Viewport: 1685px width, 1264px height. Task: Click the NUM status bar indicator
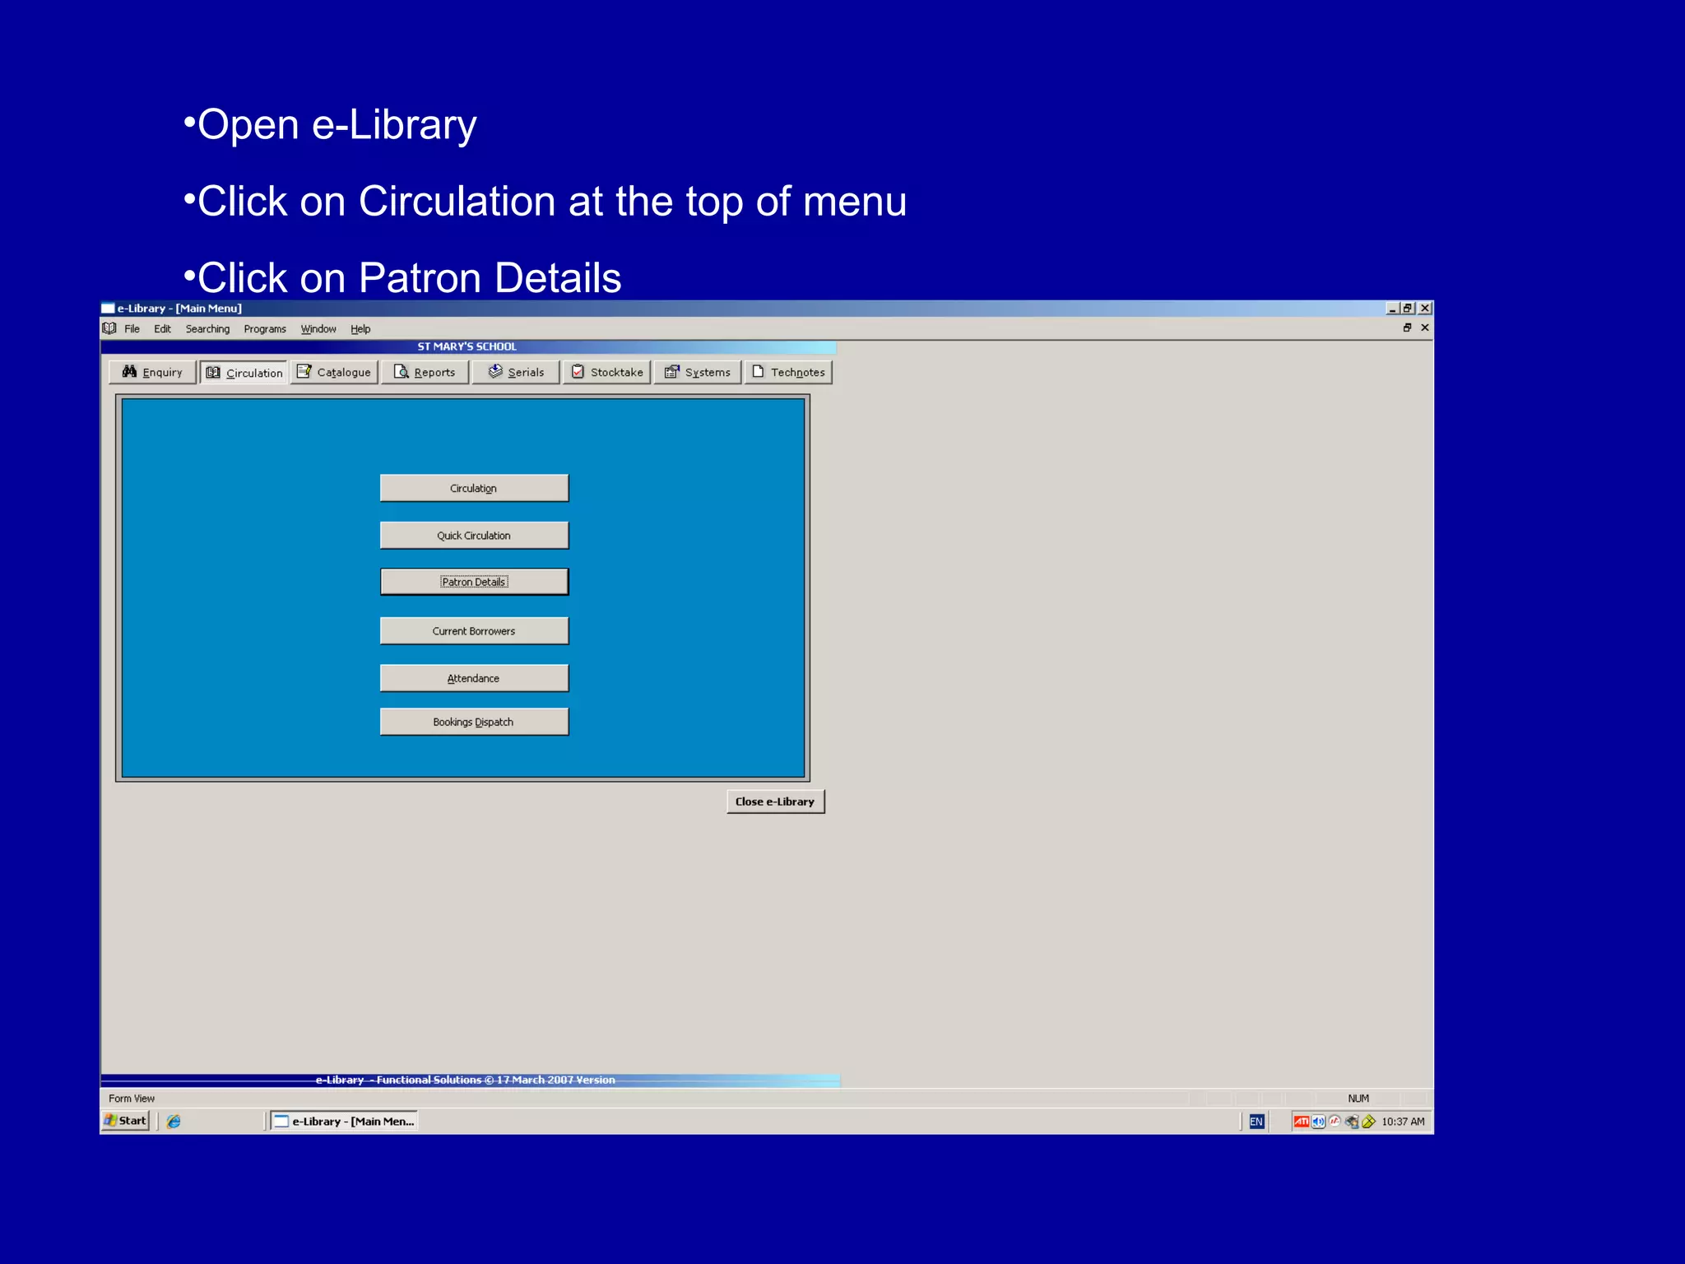(1358, 1099)
